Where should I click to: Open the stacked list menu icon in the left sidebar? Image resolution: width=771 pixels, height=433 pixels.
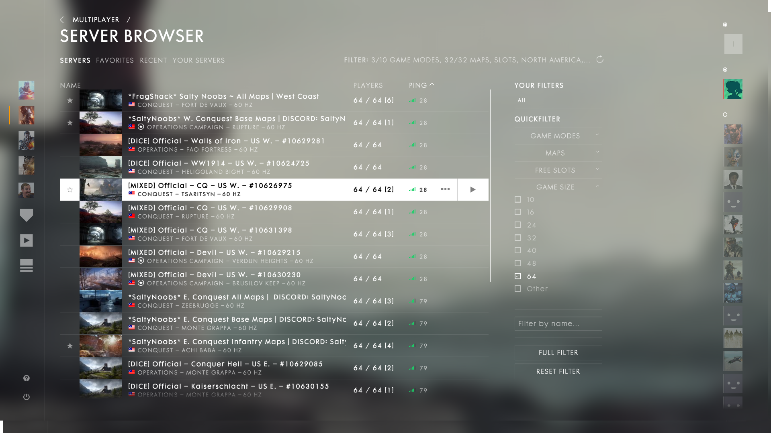[27, 266]
